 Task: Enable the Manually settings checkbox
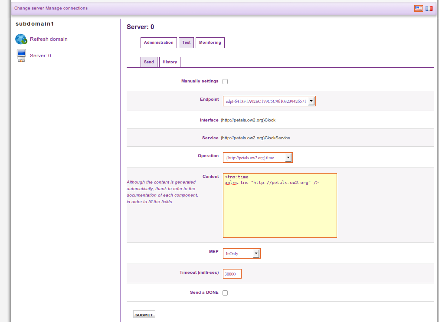(225, 82)
